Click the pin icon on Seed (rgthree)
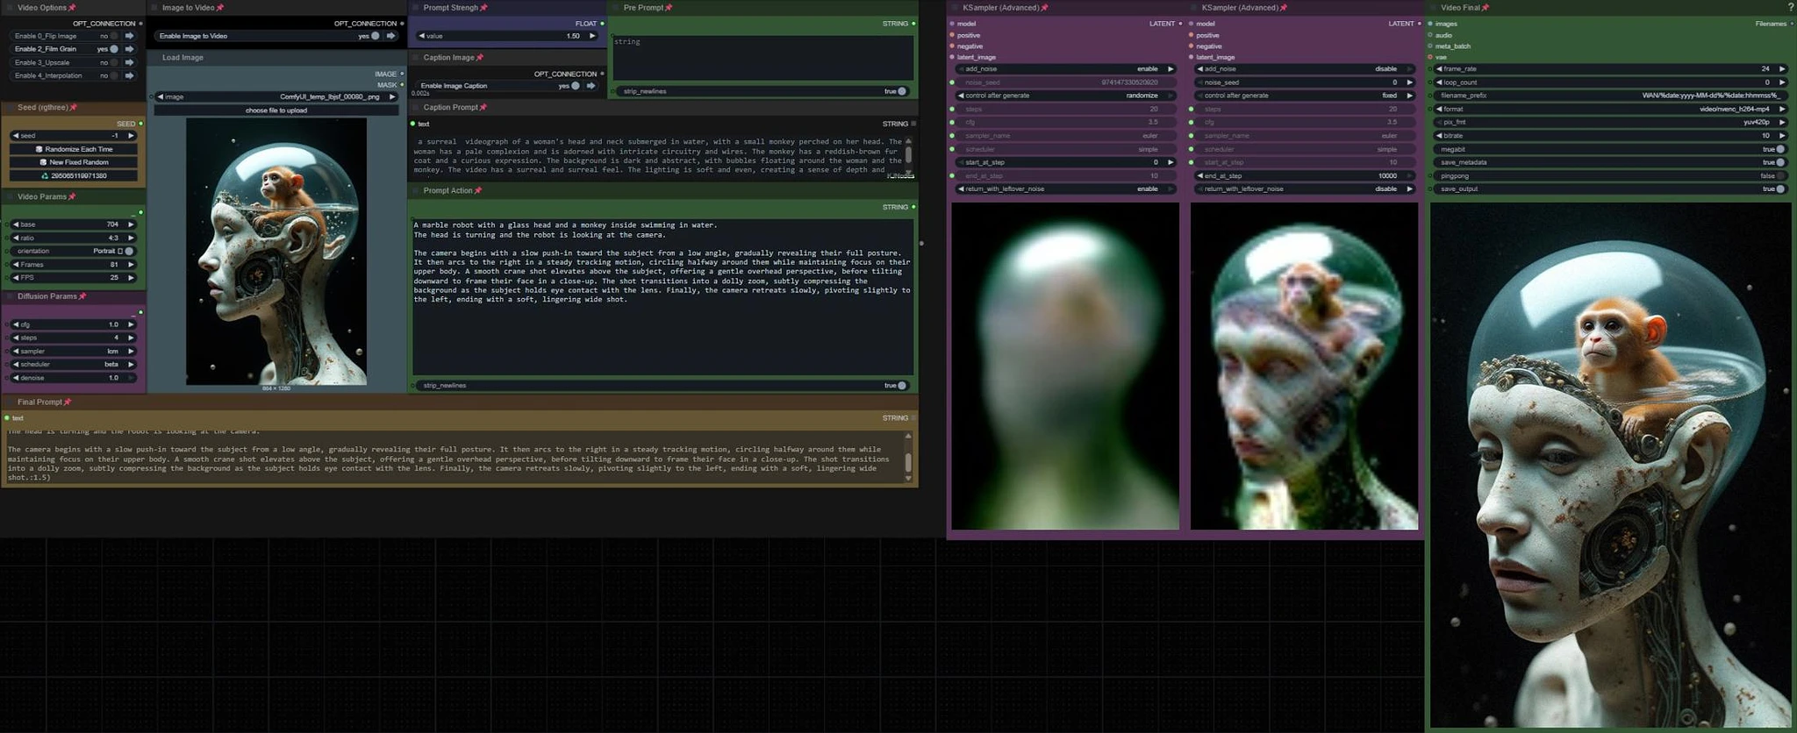 [74, 108]
